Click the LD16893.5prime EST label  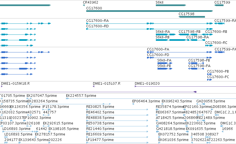[18, 134]
